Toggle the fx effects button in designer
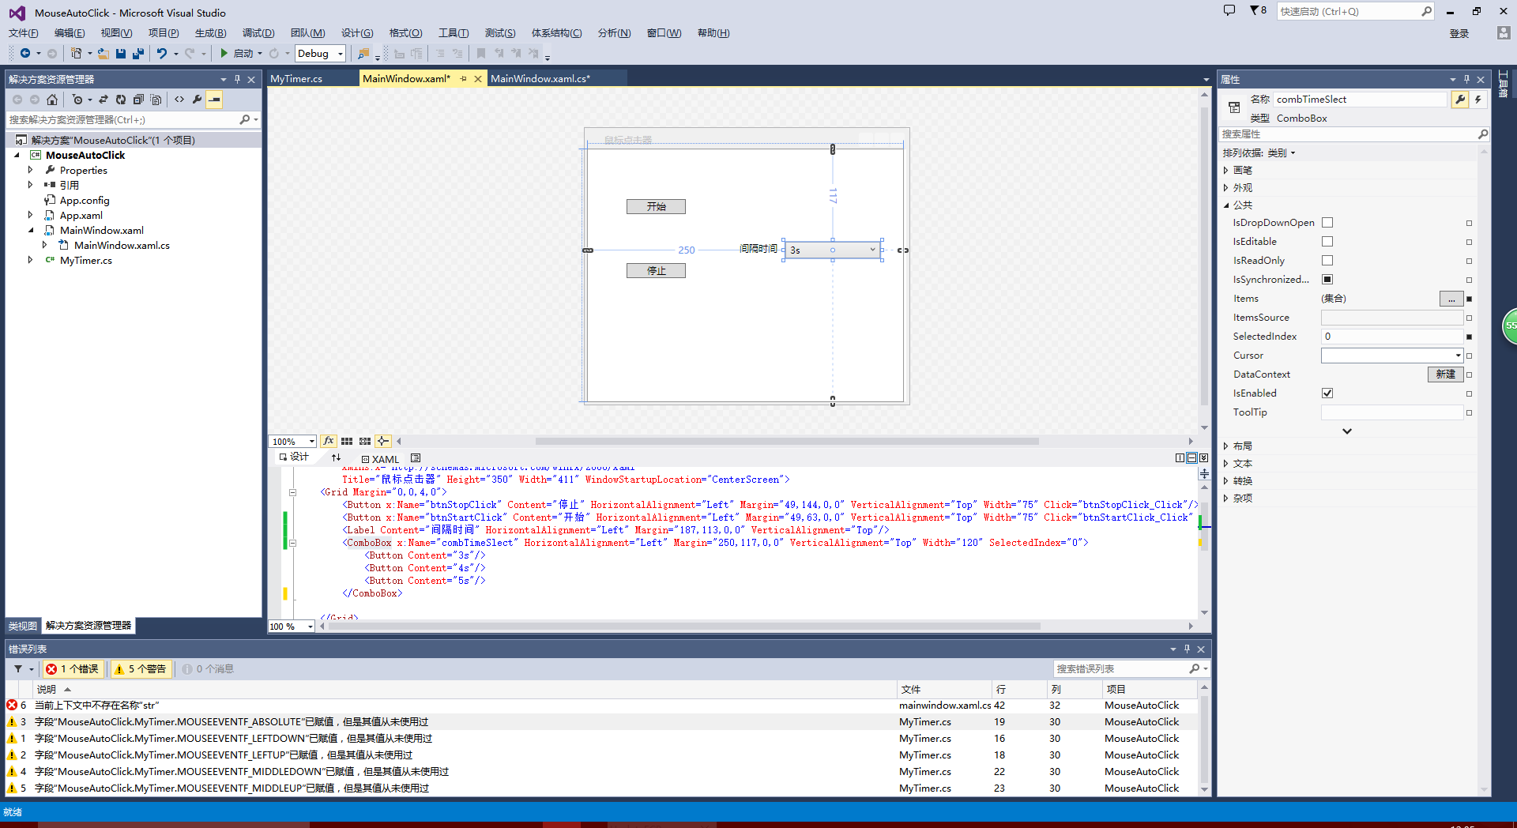Screen dimensions: 1517x828 [x=329, y=441]
